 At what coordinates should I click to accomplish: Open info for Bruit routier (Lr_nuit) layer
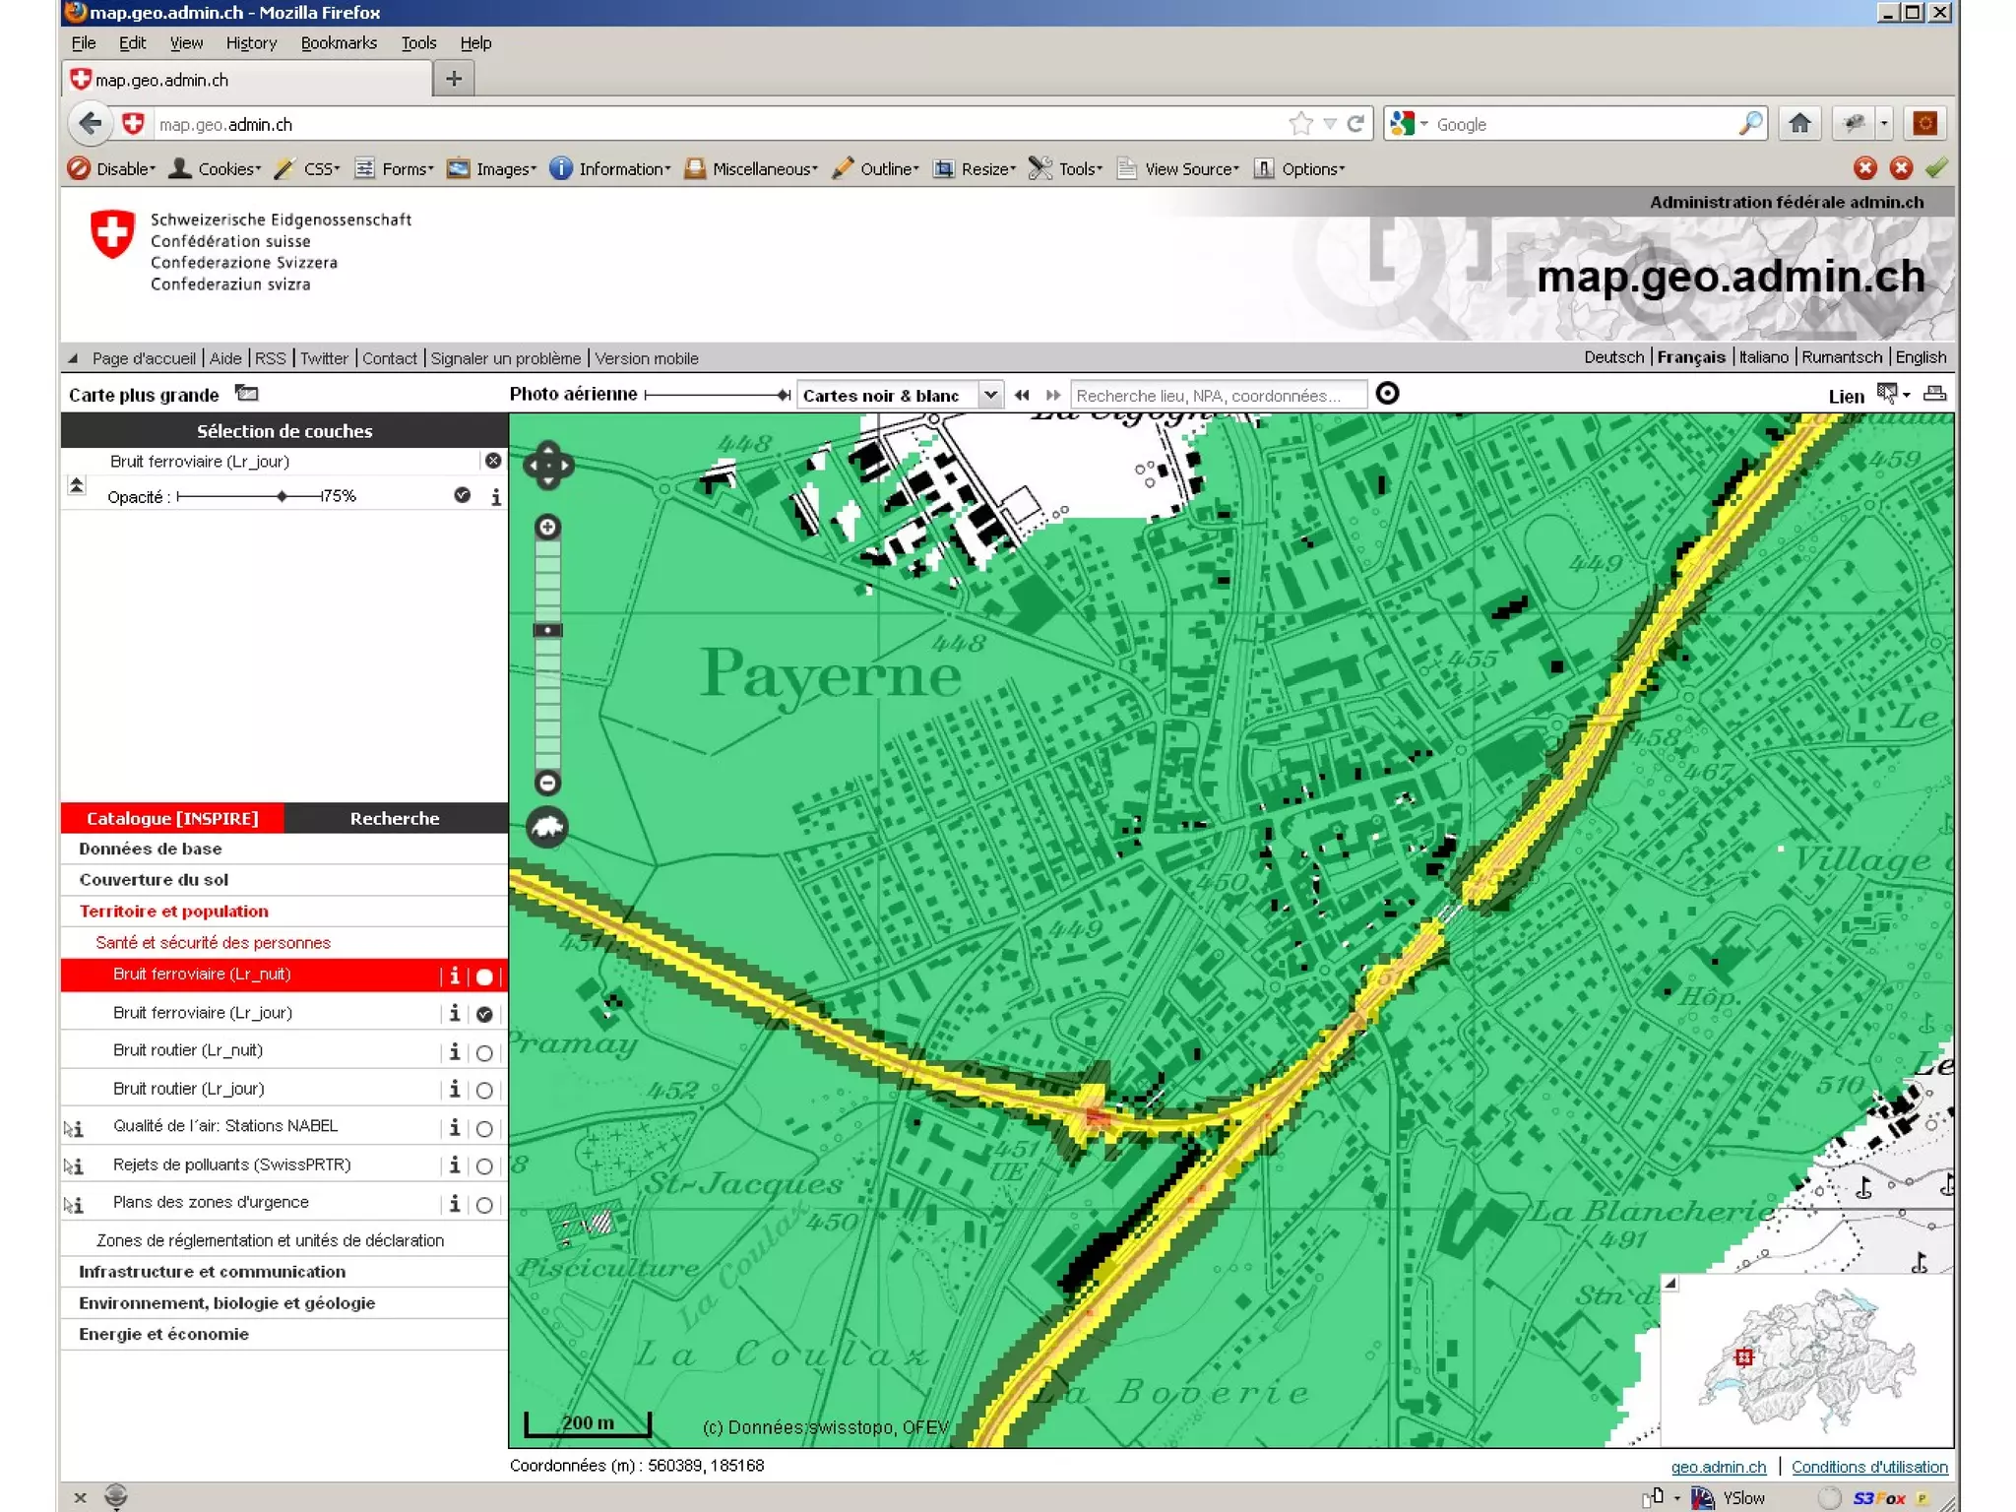(x=454, y=1051)
